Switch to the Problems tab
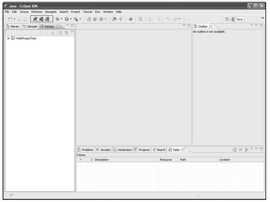 pyautogui.click(x=85, y=150)
